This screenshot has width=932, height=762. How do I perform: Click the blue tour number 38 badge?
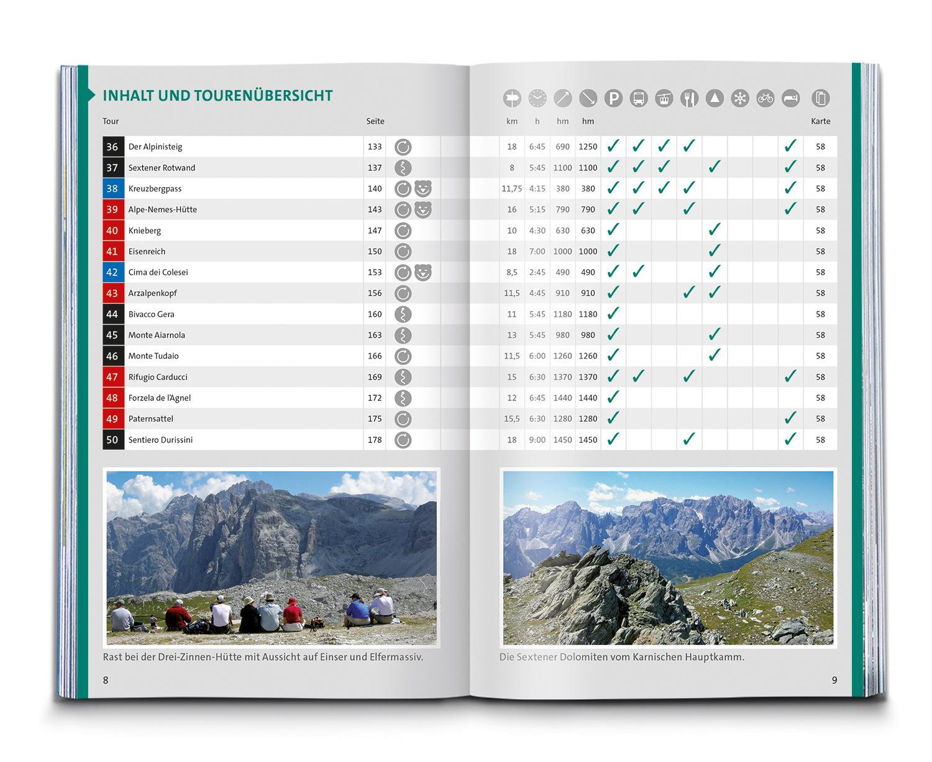113,188
